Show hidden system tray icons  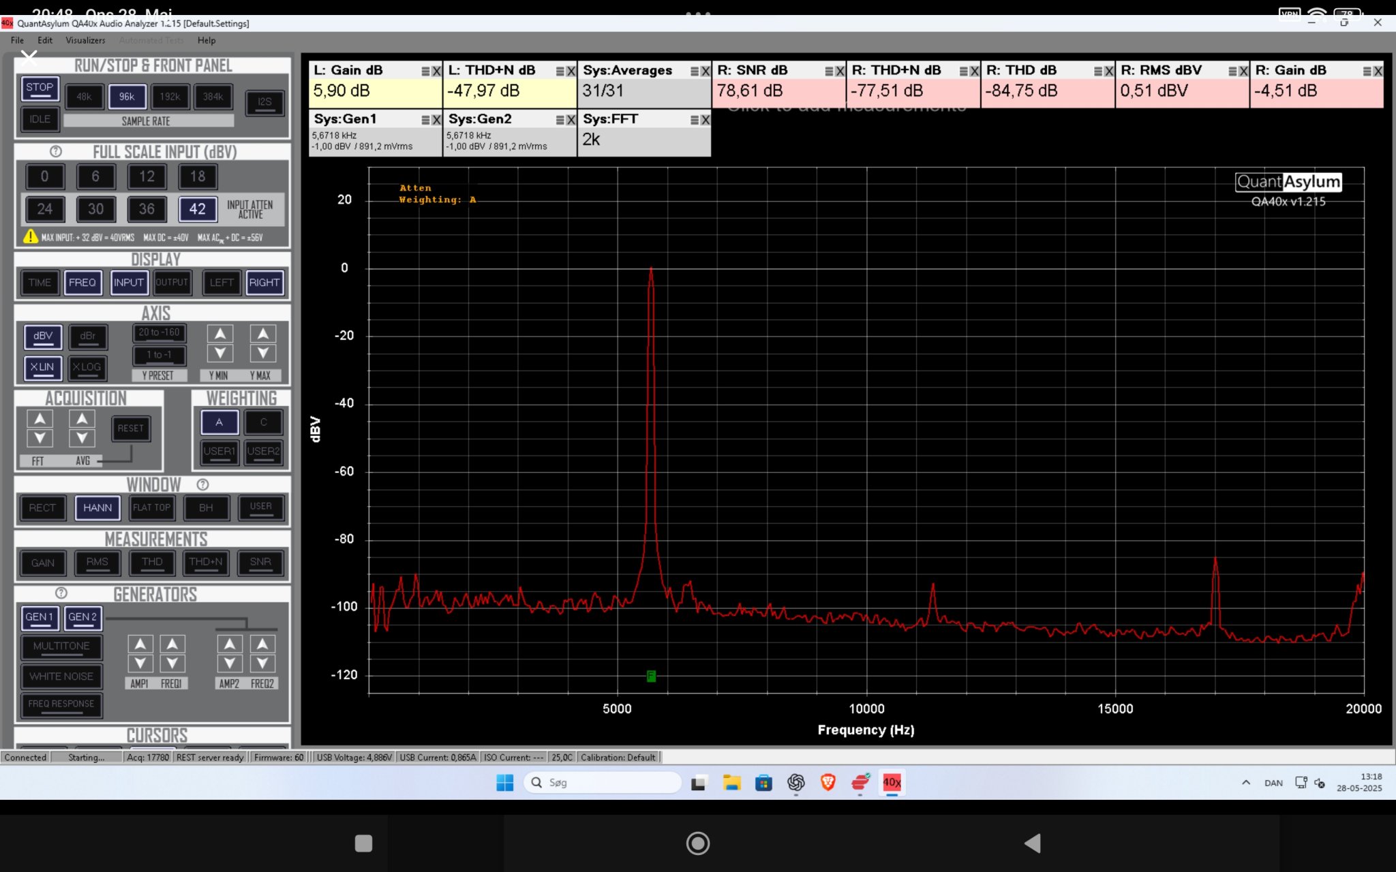pos(1246,783)
